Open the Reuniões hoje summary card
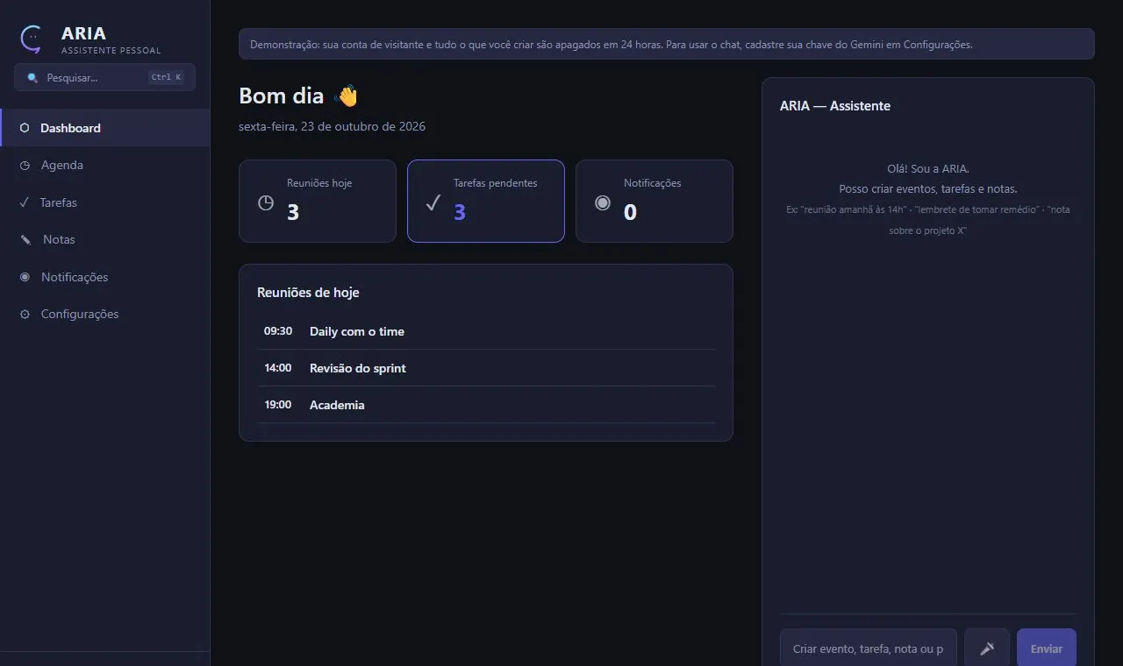This screenshot has height=666, width=1123. pos(318,201)
